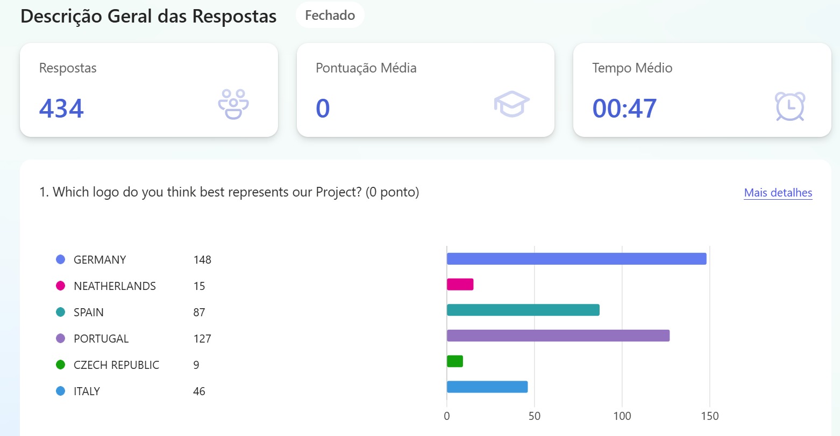Image resolution: width=840 pixels, height=436 pixels.
Task: Click the Spain teal legend dot
Action: click(61, 312)
